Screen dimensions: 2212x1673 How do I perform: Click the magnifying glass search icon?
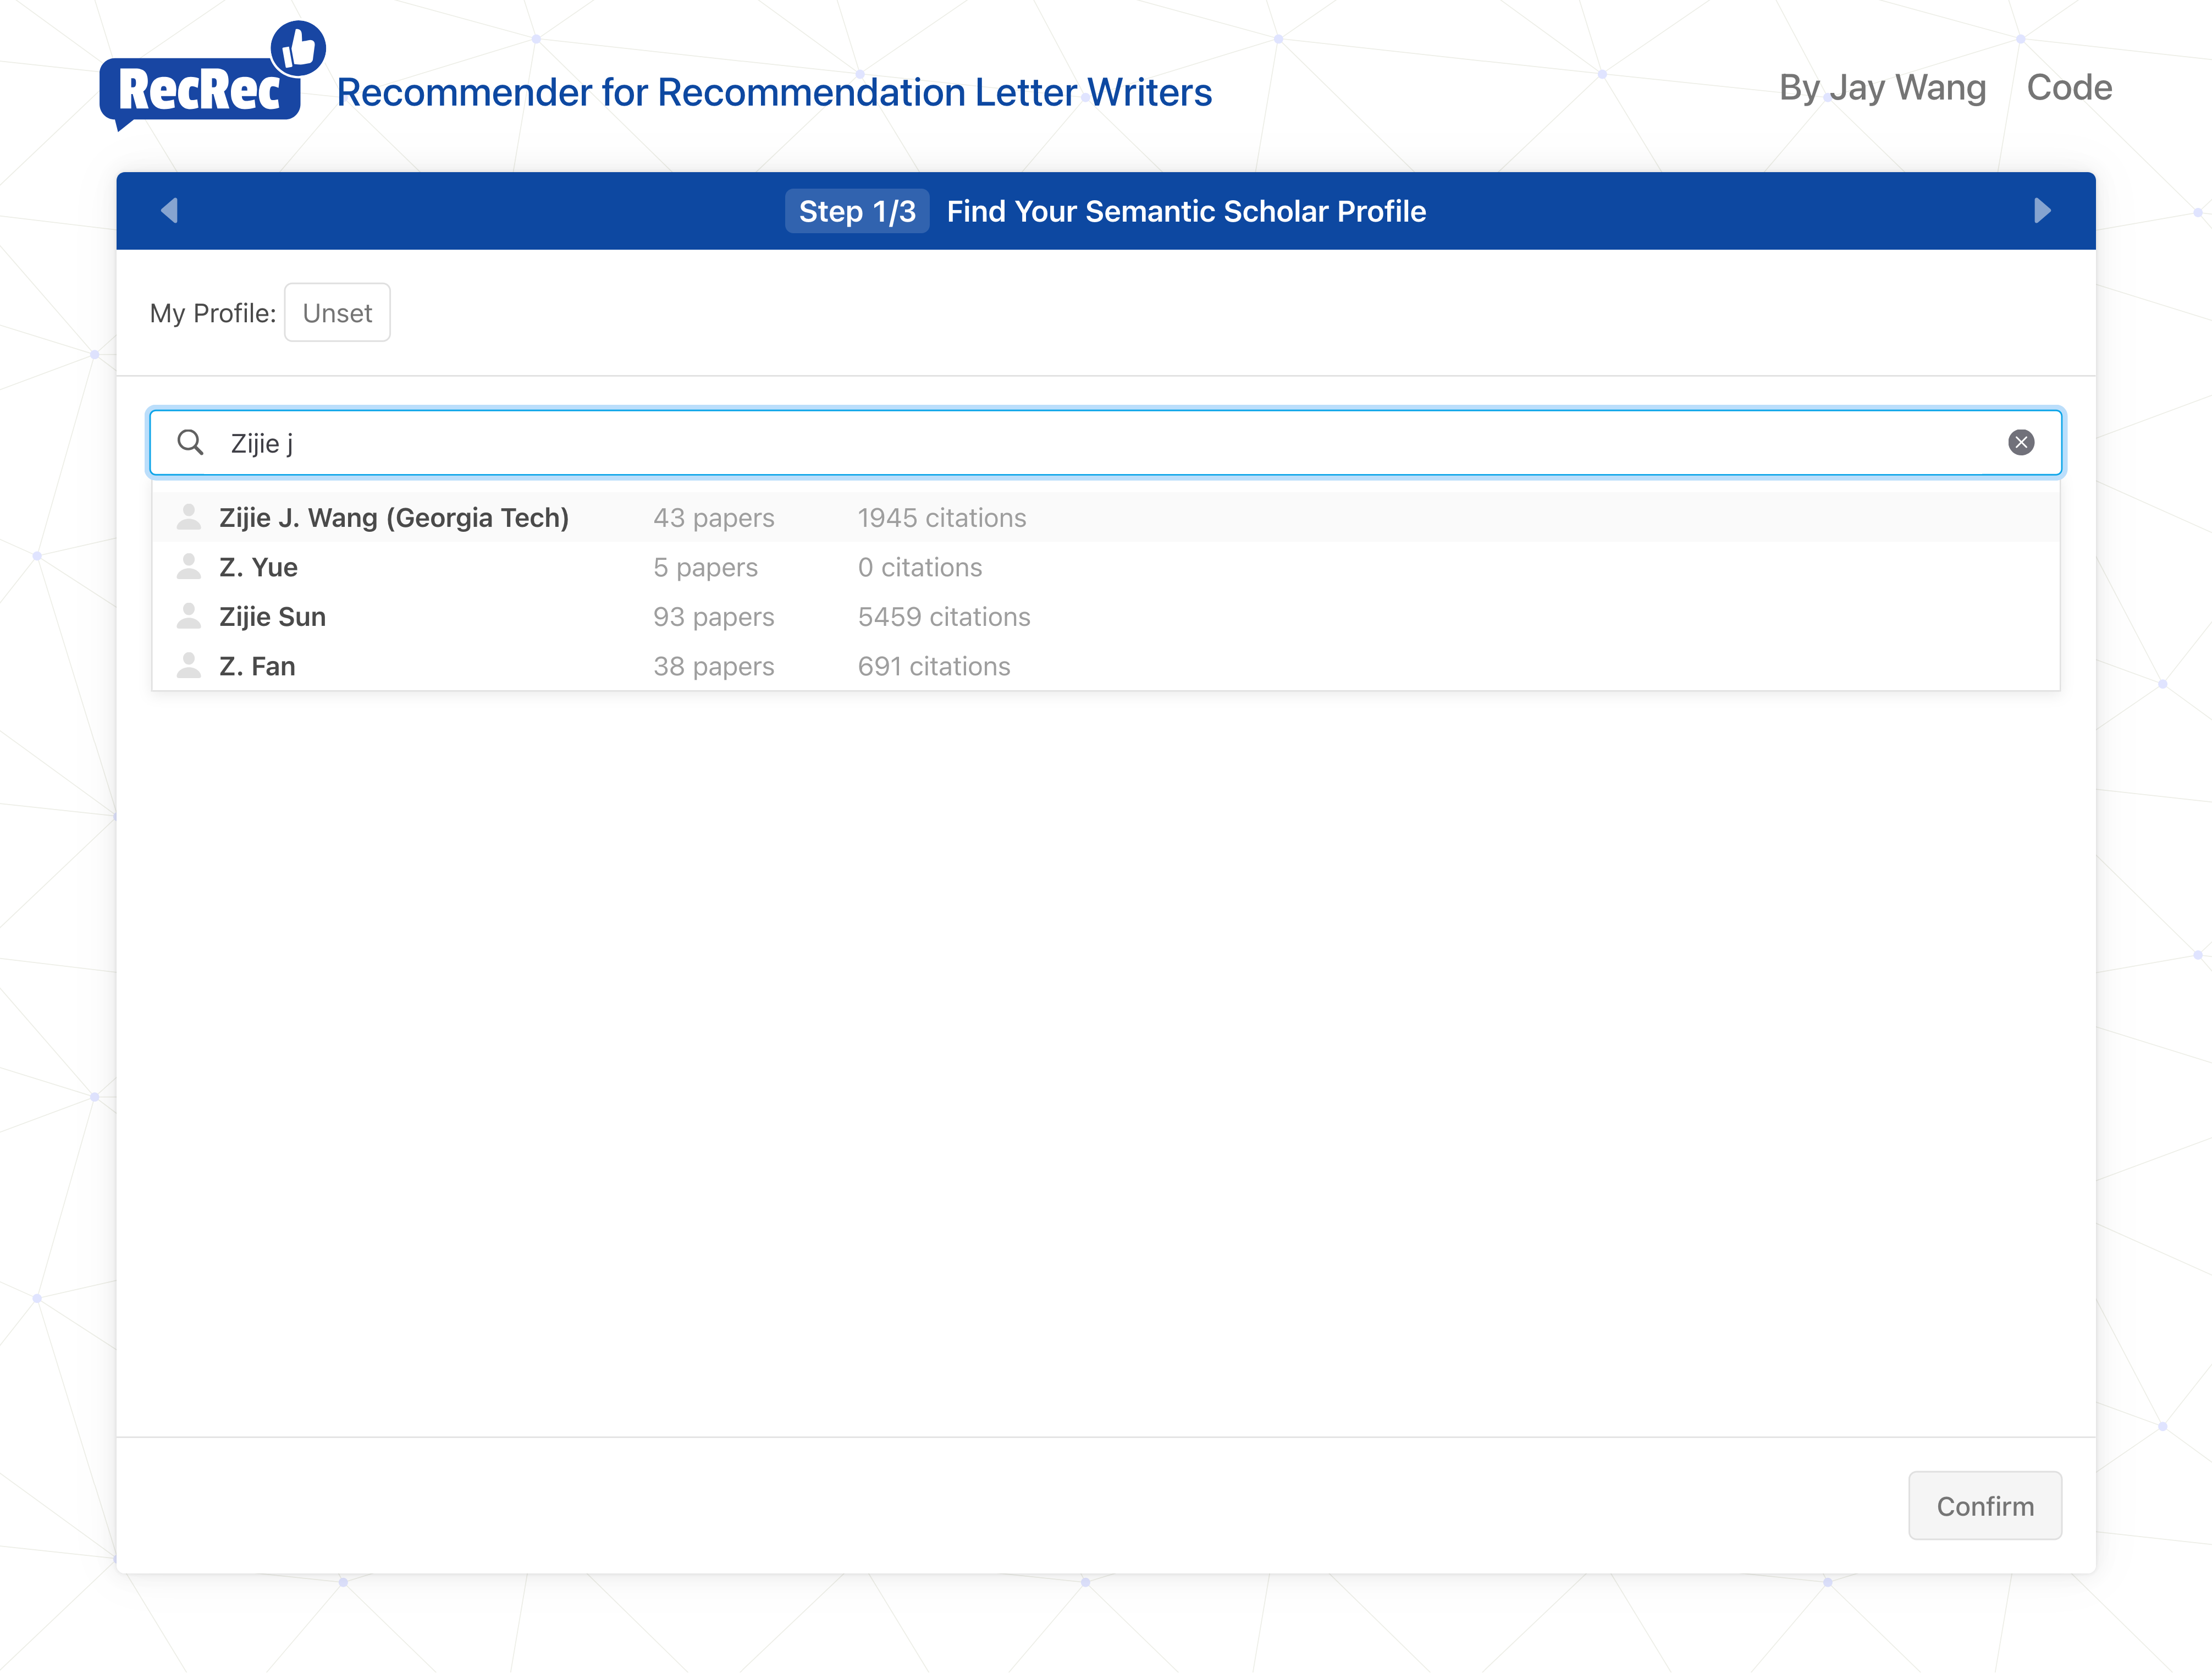click(190, 442)
